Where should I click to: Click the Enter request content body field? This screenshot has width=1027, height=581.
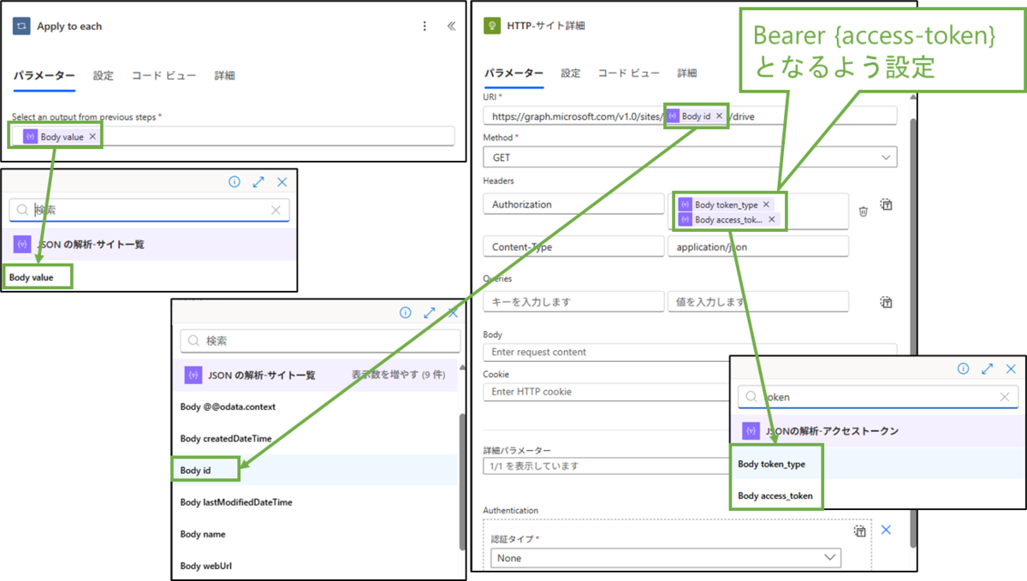click(690, 352)
